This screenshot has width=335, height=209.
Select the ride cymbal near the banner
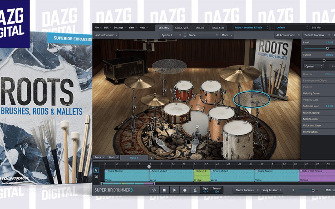tap(239, 74)
